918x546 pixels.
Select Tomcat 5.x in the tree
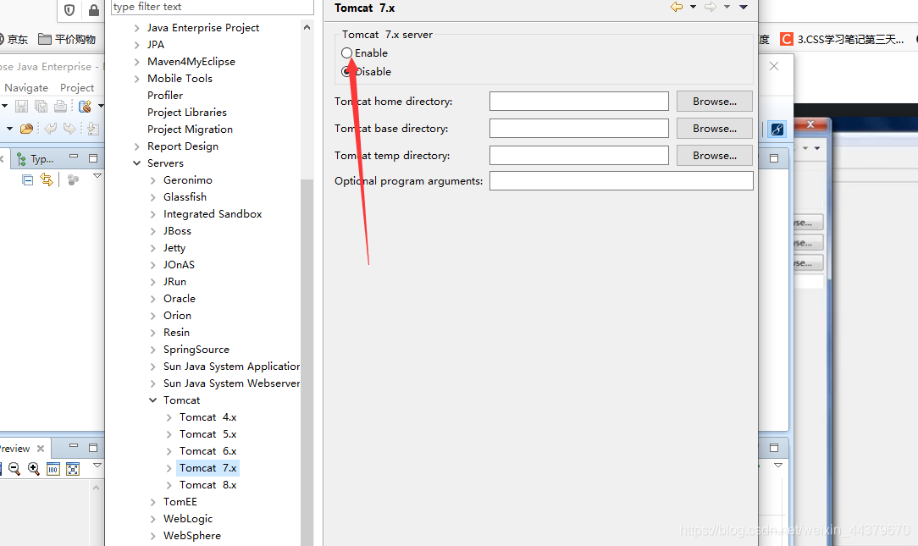pyautogui.click(x=207, y=434)
